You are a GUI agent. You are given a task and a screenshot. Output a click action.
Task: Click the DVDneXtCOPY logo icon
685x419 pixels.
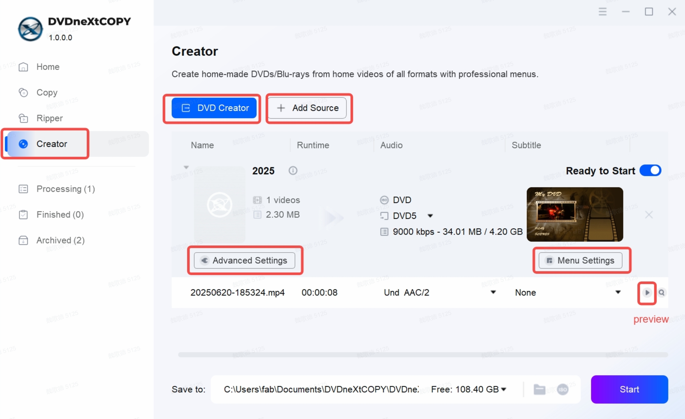(x=30, y=29)
